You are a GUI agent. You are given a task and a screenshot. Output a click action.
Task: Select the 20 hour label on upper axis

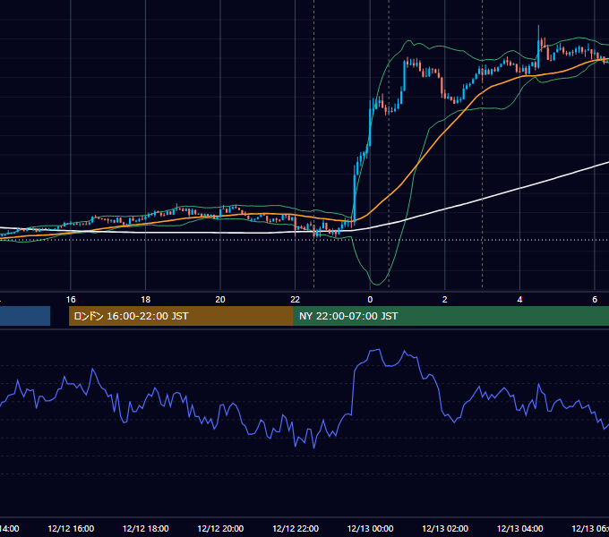(220, 299)
